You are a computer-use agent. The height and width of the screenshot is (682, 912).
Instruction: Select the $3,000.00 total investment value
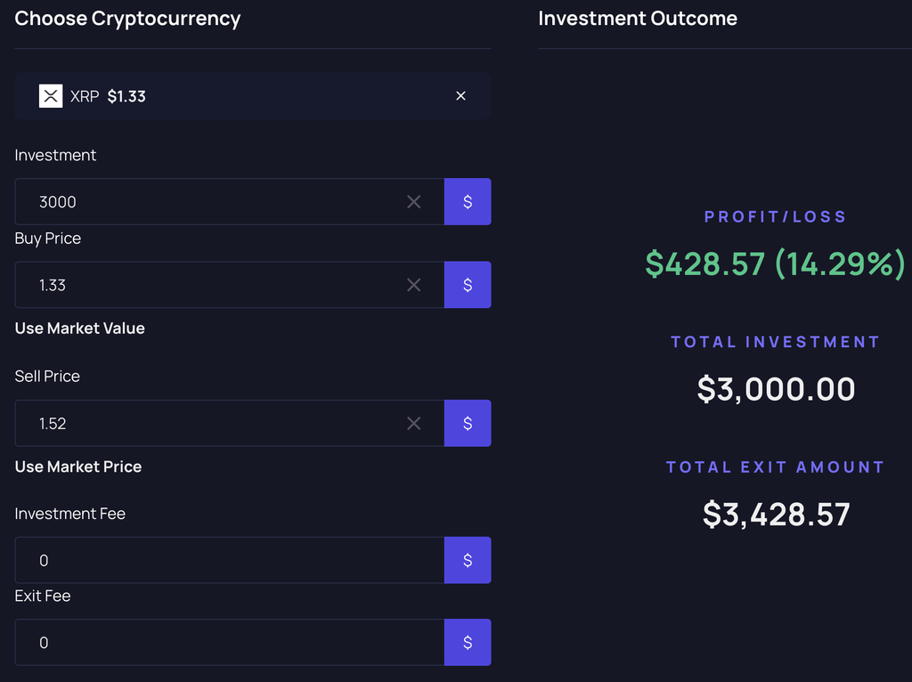(x=776, y=389)
